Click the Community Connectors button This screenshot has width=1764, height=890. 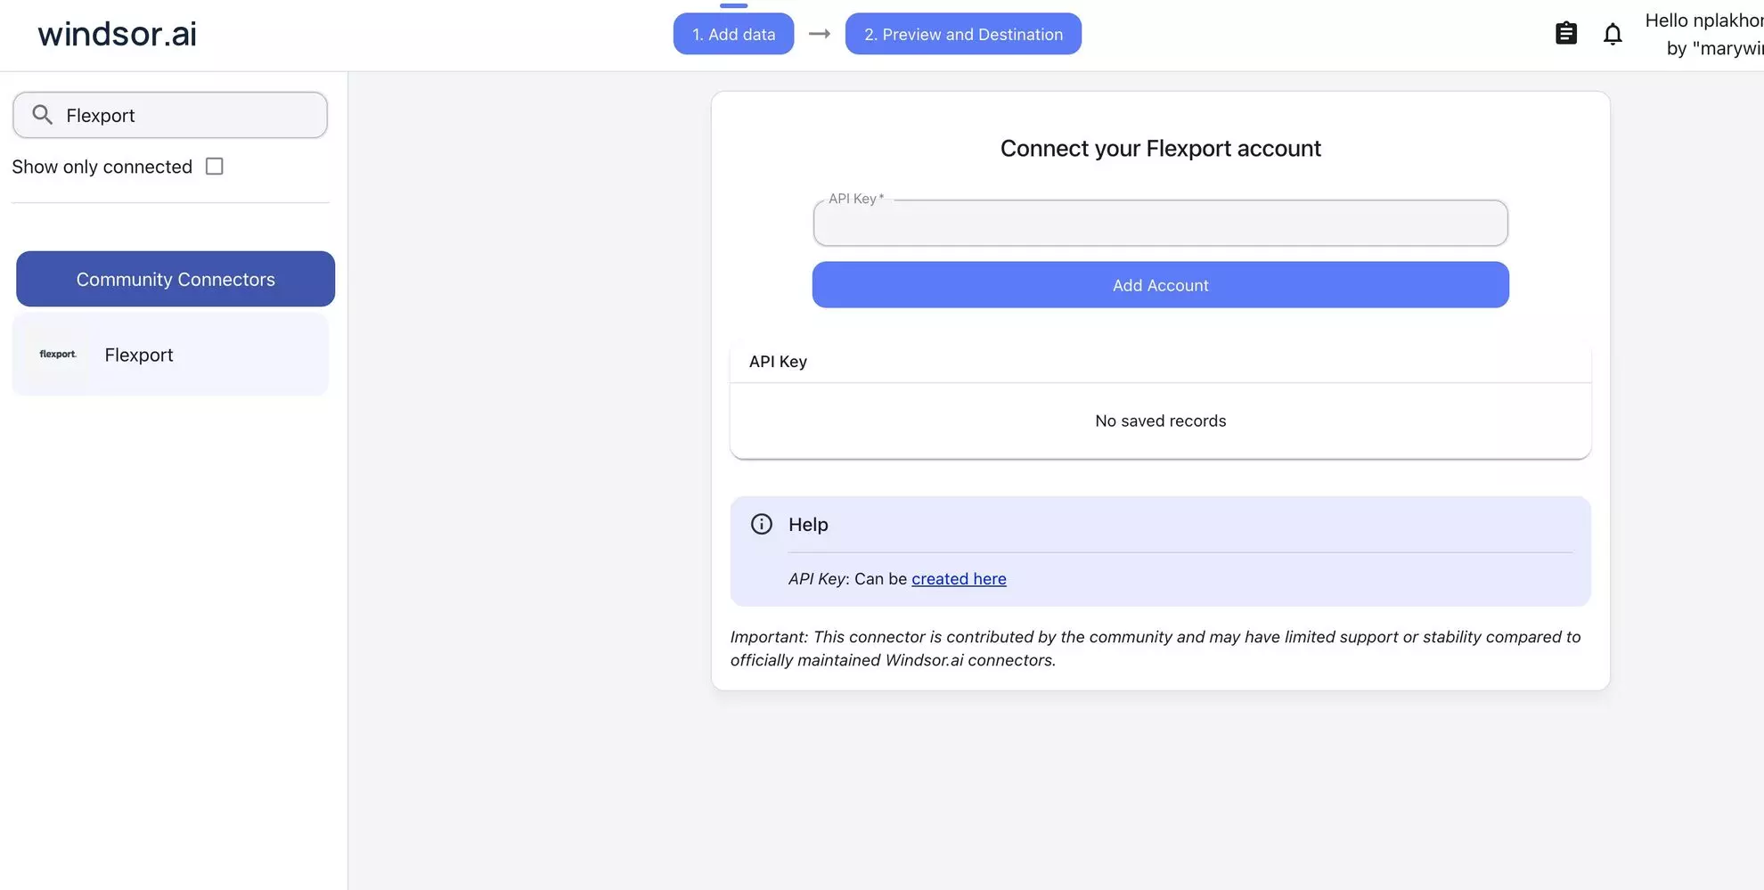[x=175, y=278]
